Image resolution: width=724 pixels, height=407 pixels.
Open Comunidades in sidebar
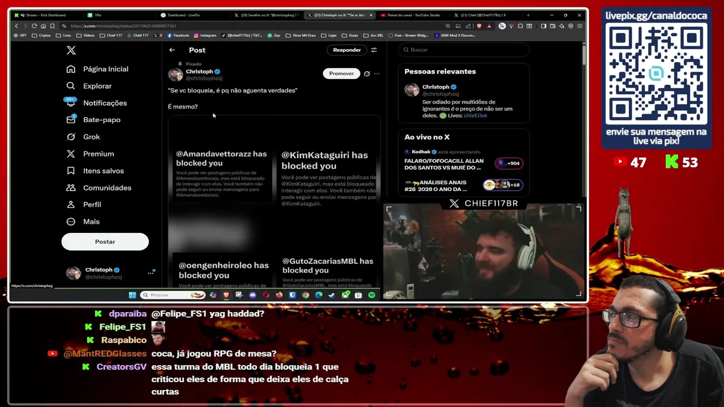(x=71, y=188)
